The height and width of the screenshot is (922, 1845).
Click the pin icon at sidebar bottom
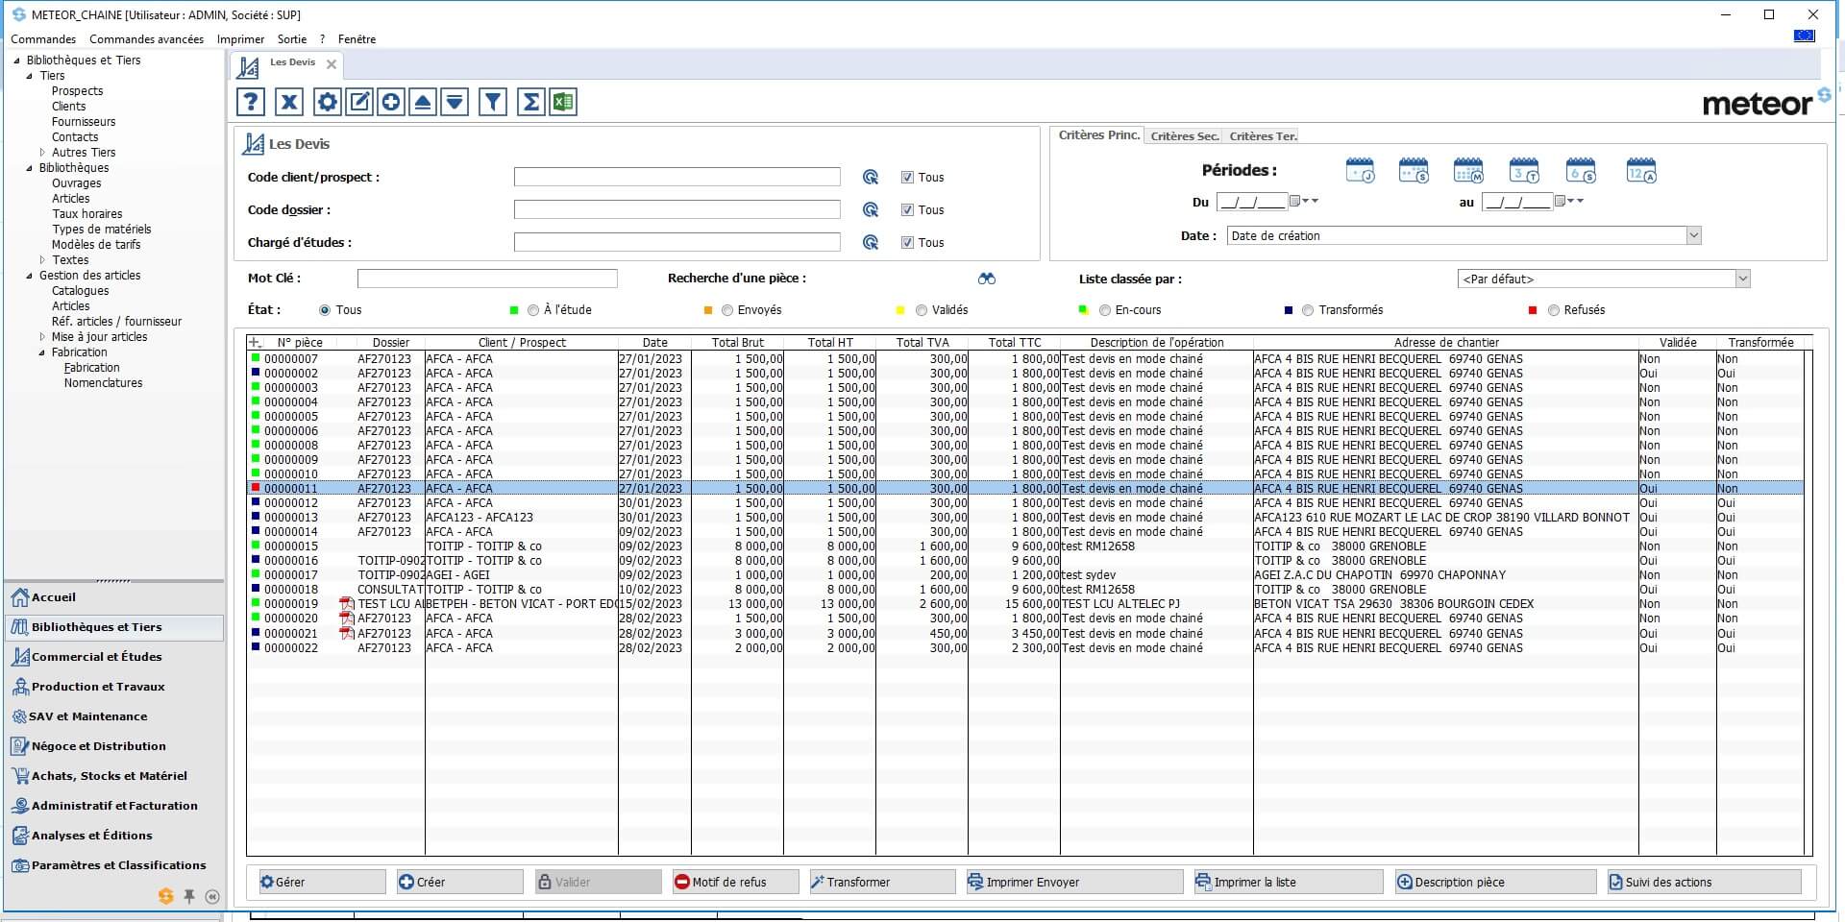click(189, 896)
